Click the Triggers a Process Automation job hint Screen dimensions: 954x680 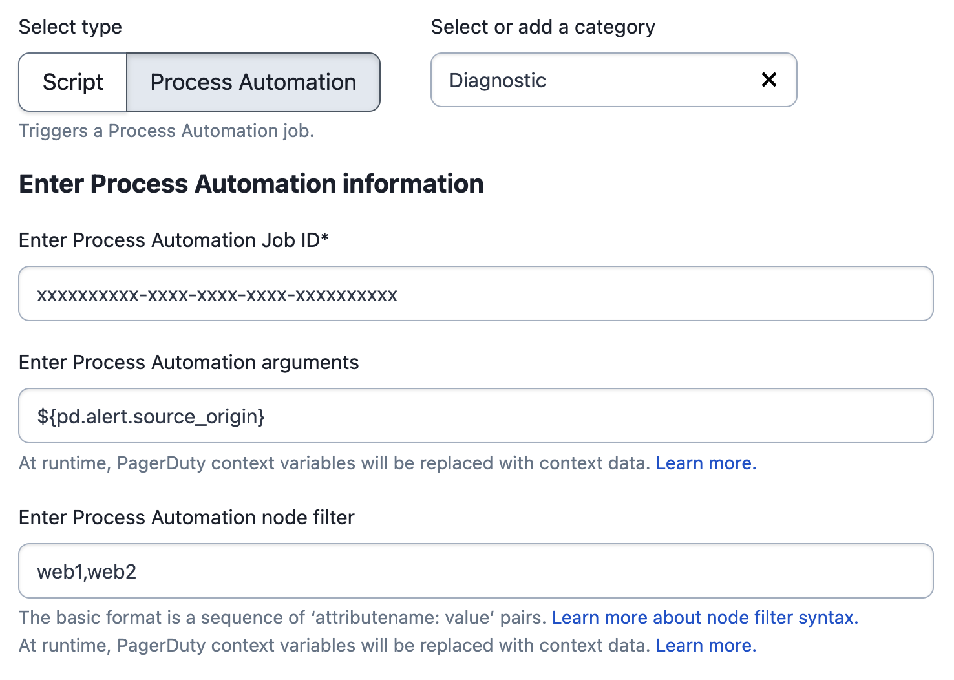point(166,131)
